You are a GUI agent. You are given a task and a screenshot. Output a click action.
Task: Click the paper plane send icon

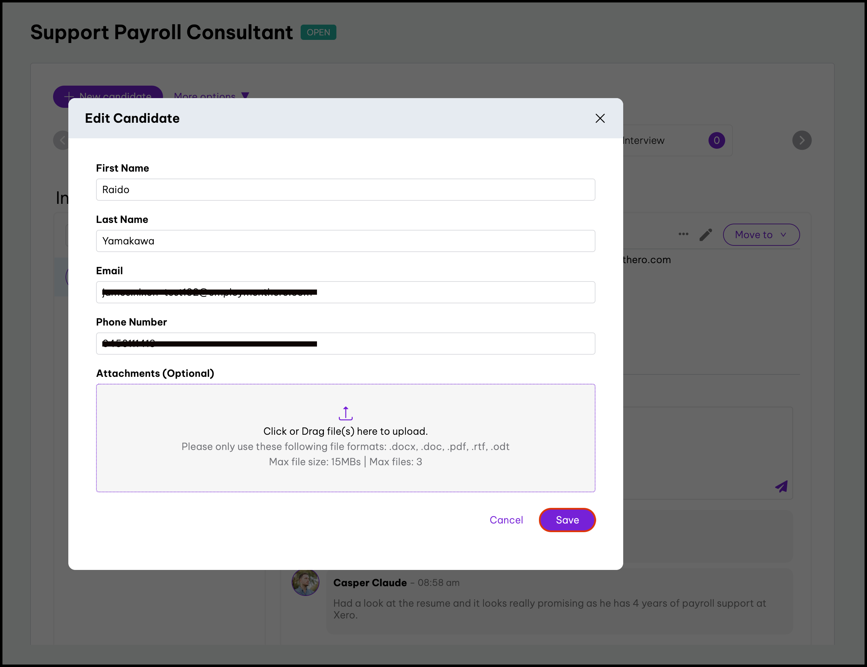point(781,486)
